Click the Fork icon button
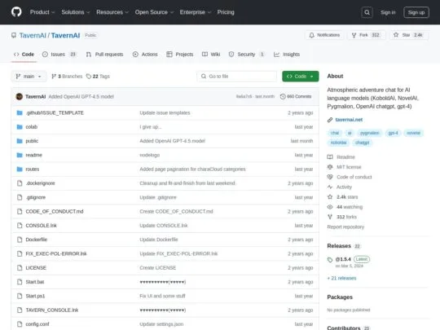 [354, 35]
